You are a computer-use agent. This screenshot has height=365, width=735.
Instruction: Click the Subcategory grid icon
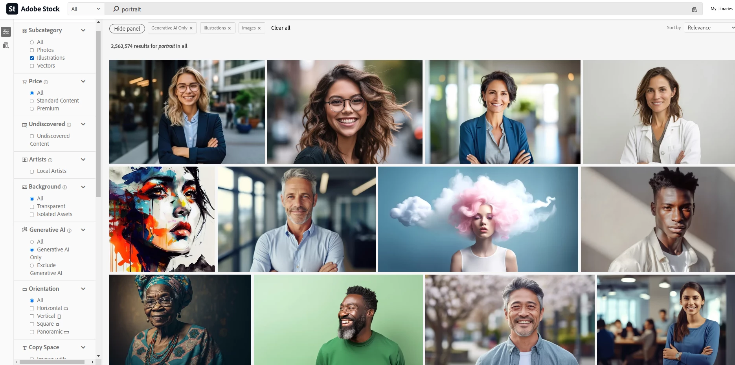(x=24, y=31)
